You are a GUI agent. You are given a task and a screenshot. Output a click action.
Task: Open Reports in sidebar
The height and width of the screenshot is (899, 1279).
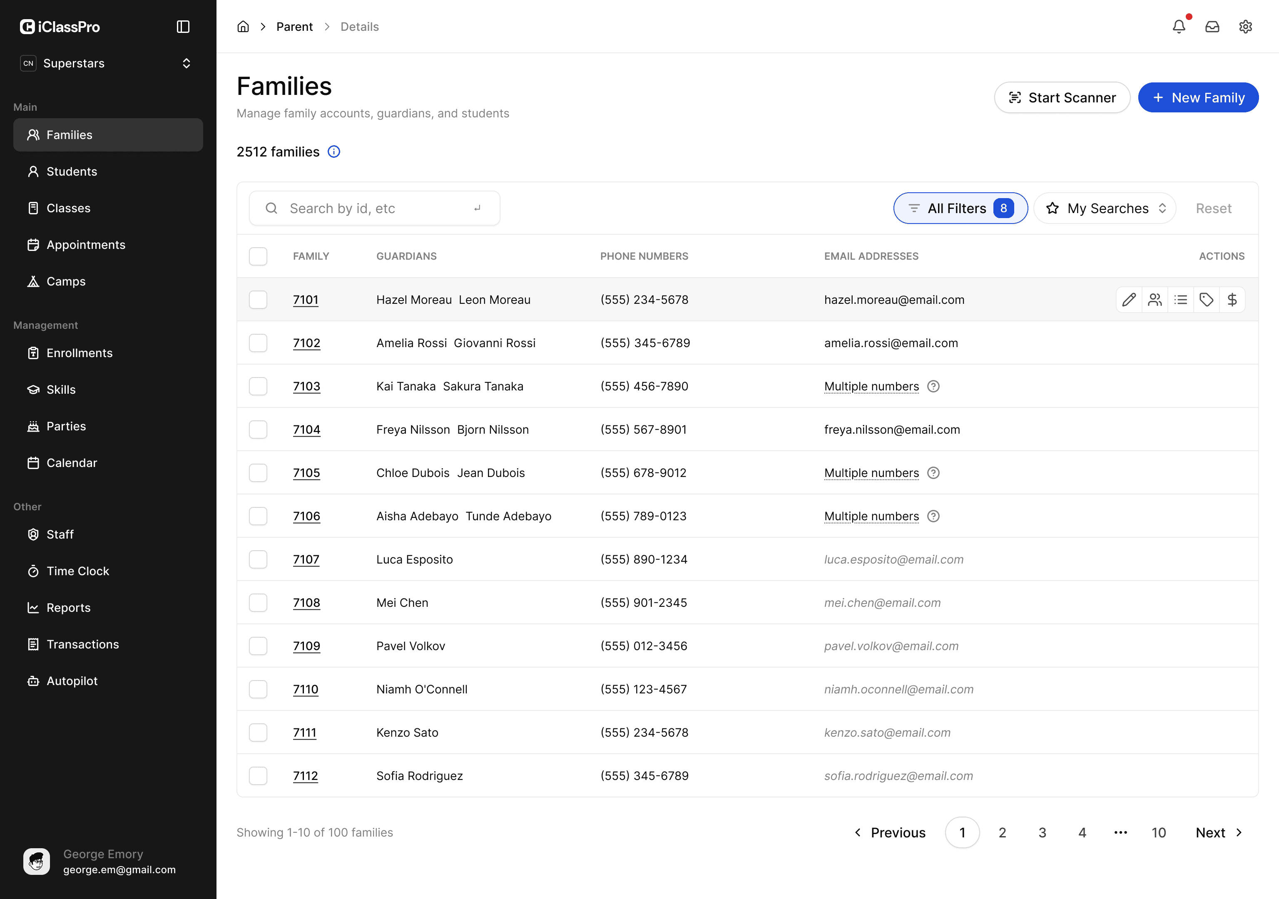point(108,608)
